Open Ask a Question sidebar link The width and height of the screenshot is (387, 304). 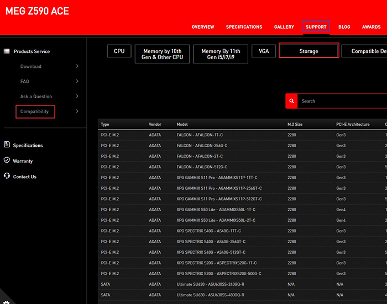coord(36,97)
